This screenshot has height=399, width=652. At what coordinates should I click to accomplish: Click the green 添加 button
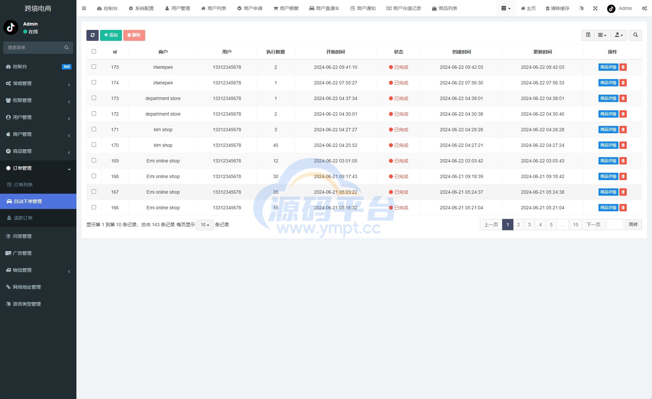point(111,35)
